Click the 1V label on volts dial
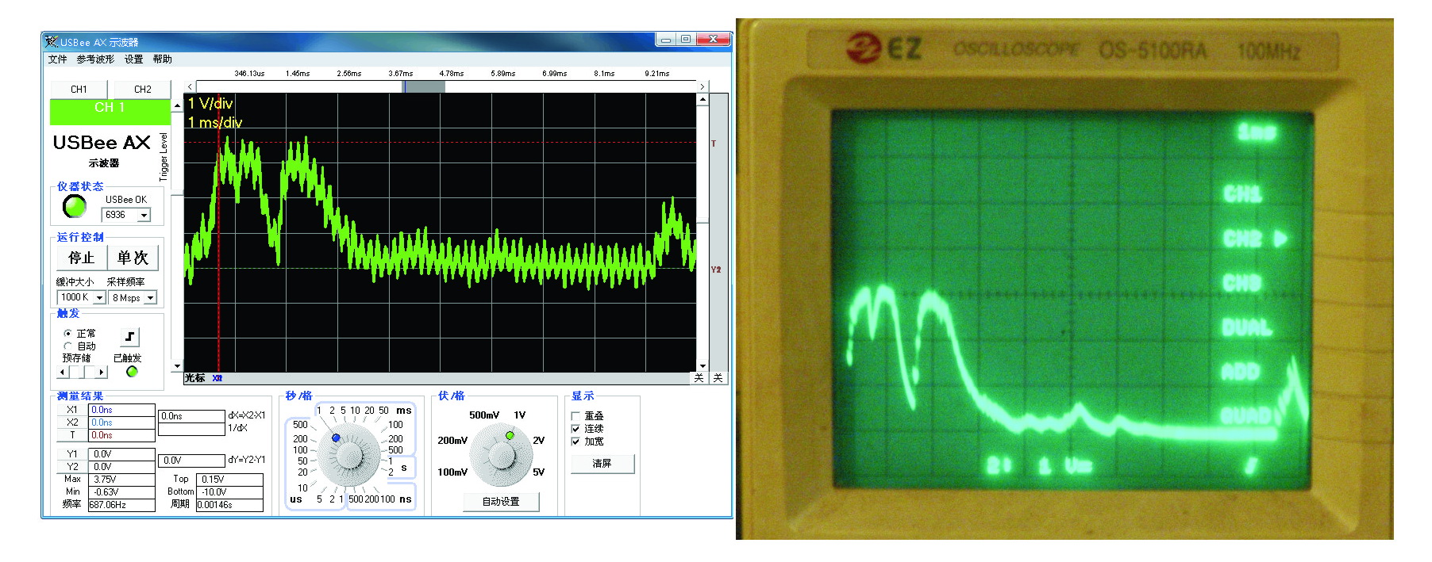This screenshot has height=562, width=1432. [x=520, y=415]
